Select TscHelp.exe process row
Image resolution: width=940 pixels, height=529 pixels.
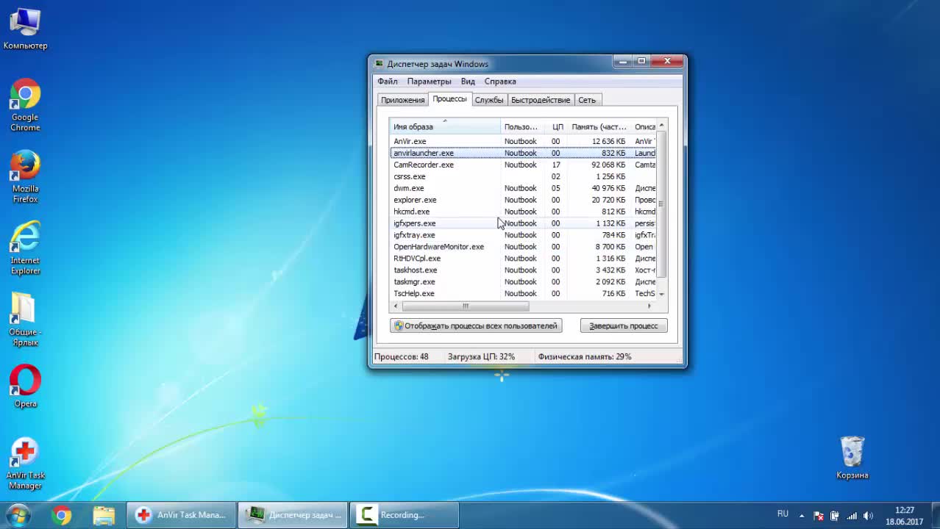click(x=523, y=294)
